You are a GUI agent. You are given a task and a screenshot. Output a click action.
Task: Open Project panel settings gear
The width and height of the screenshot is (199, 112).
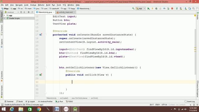point(29,12)
